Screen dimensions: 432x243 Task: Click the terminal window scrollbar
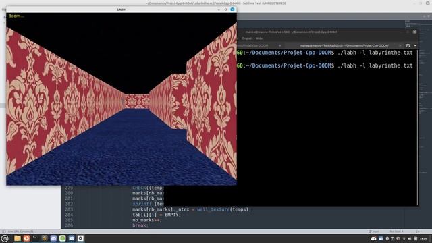pos(418,128)
